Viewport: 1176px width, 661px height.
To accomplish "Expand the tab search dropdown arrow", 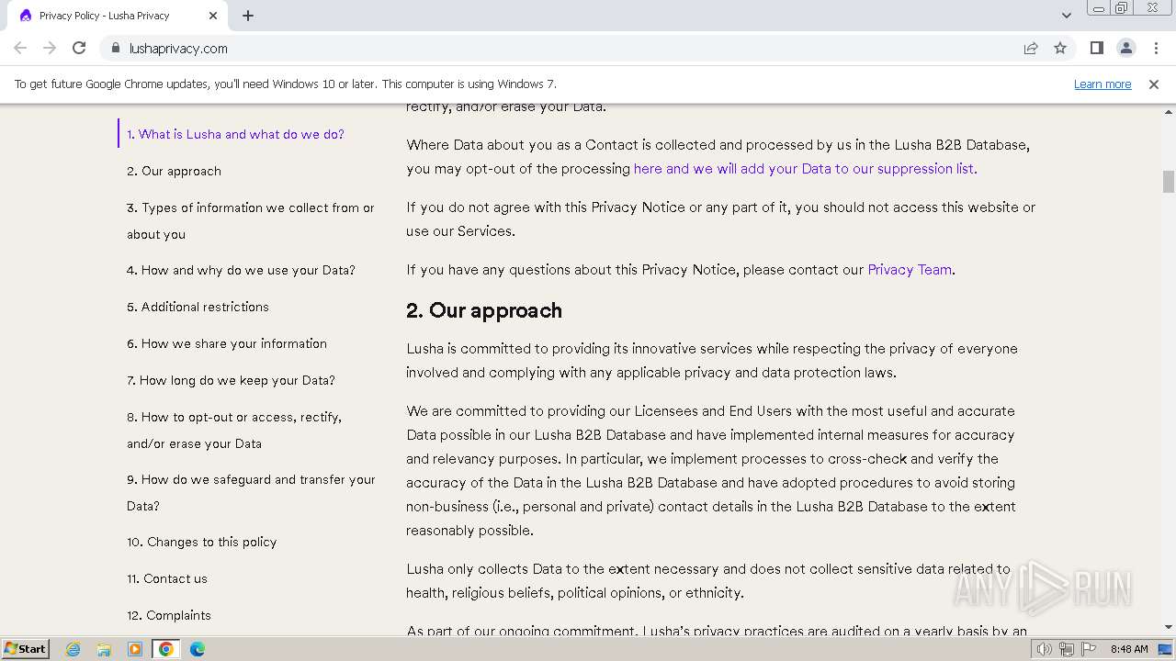I will pos(1066,16).
